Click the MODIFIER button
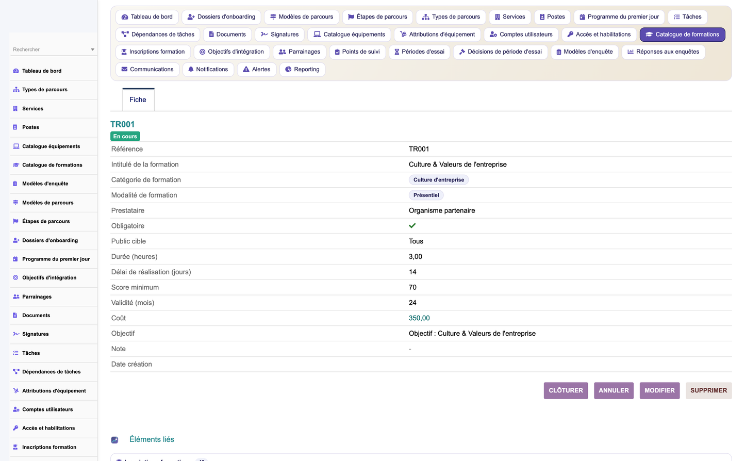Screen dimensions: 745x461 [x=659, y=391]
